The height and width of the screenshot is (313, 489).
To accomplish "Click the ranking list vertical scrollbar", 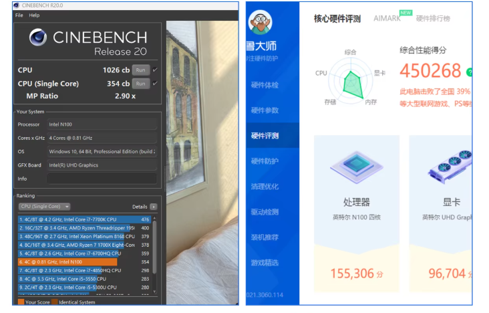I will tap(154, 248).
